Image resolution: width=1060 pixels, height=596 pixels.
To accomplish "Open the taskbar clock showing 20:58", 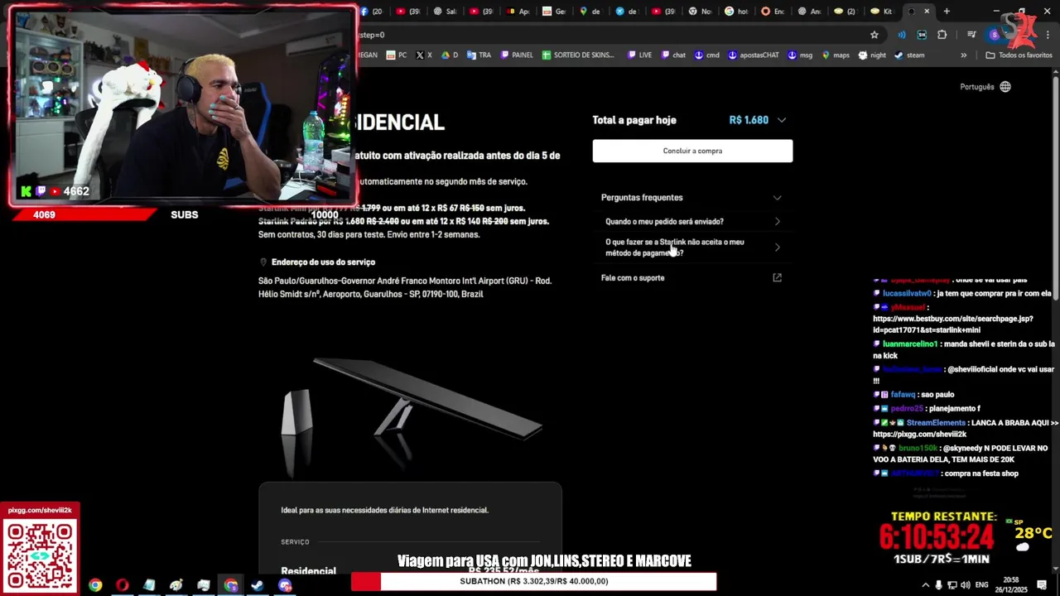I will point(1011,585).
